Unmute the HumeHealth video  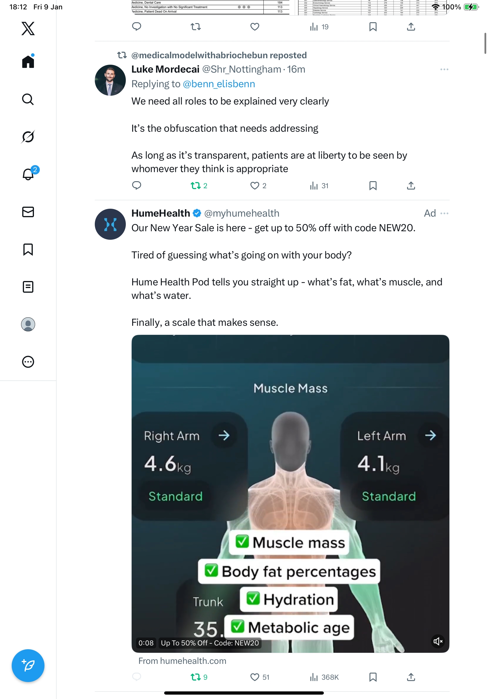coord(438,641)
